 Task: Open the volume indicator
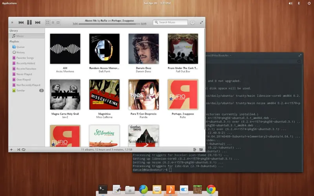(x=290, y=3)
